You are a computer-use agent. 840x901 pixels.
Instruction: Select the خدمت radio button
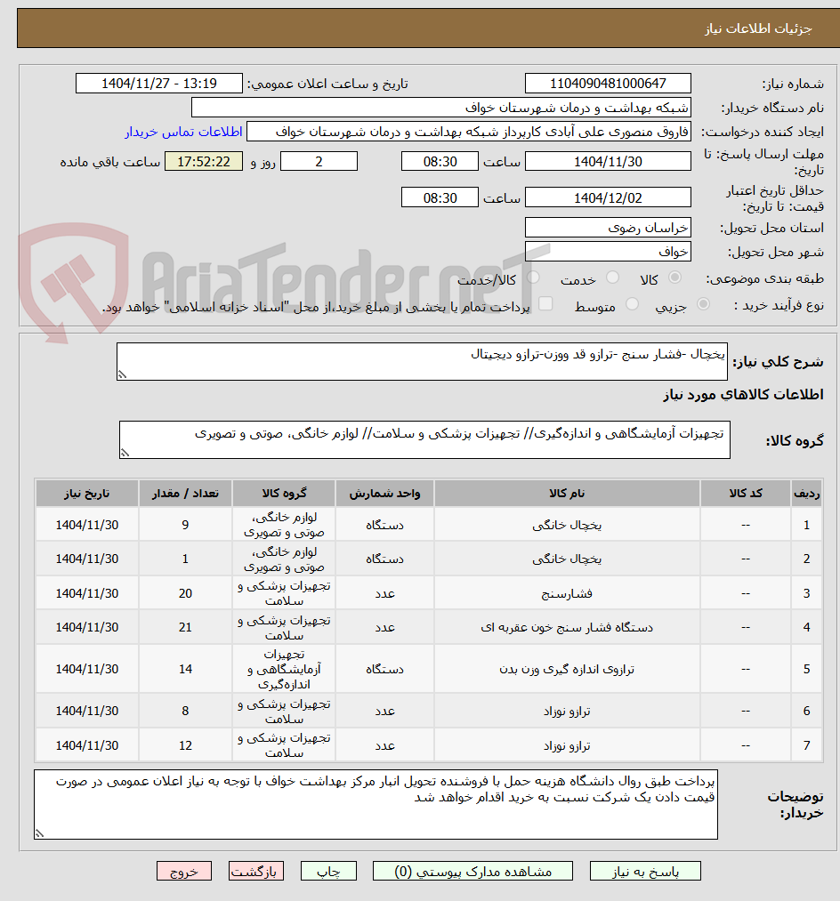click(613, 278)
